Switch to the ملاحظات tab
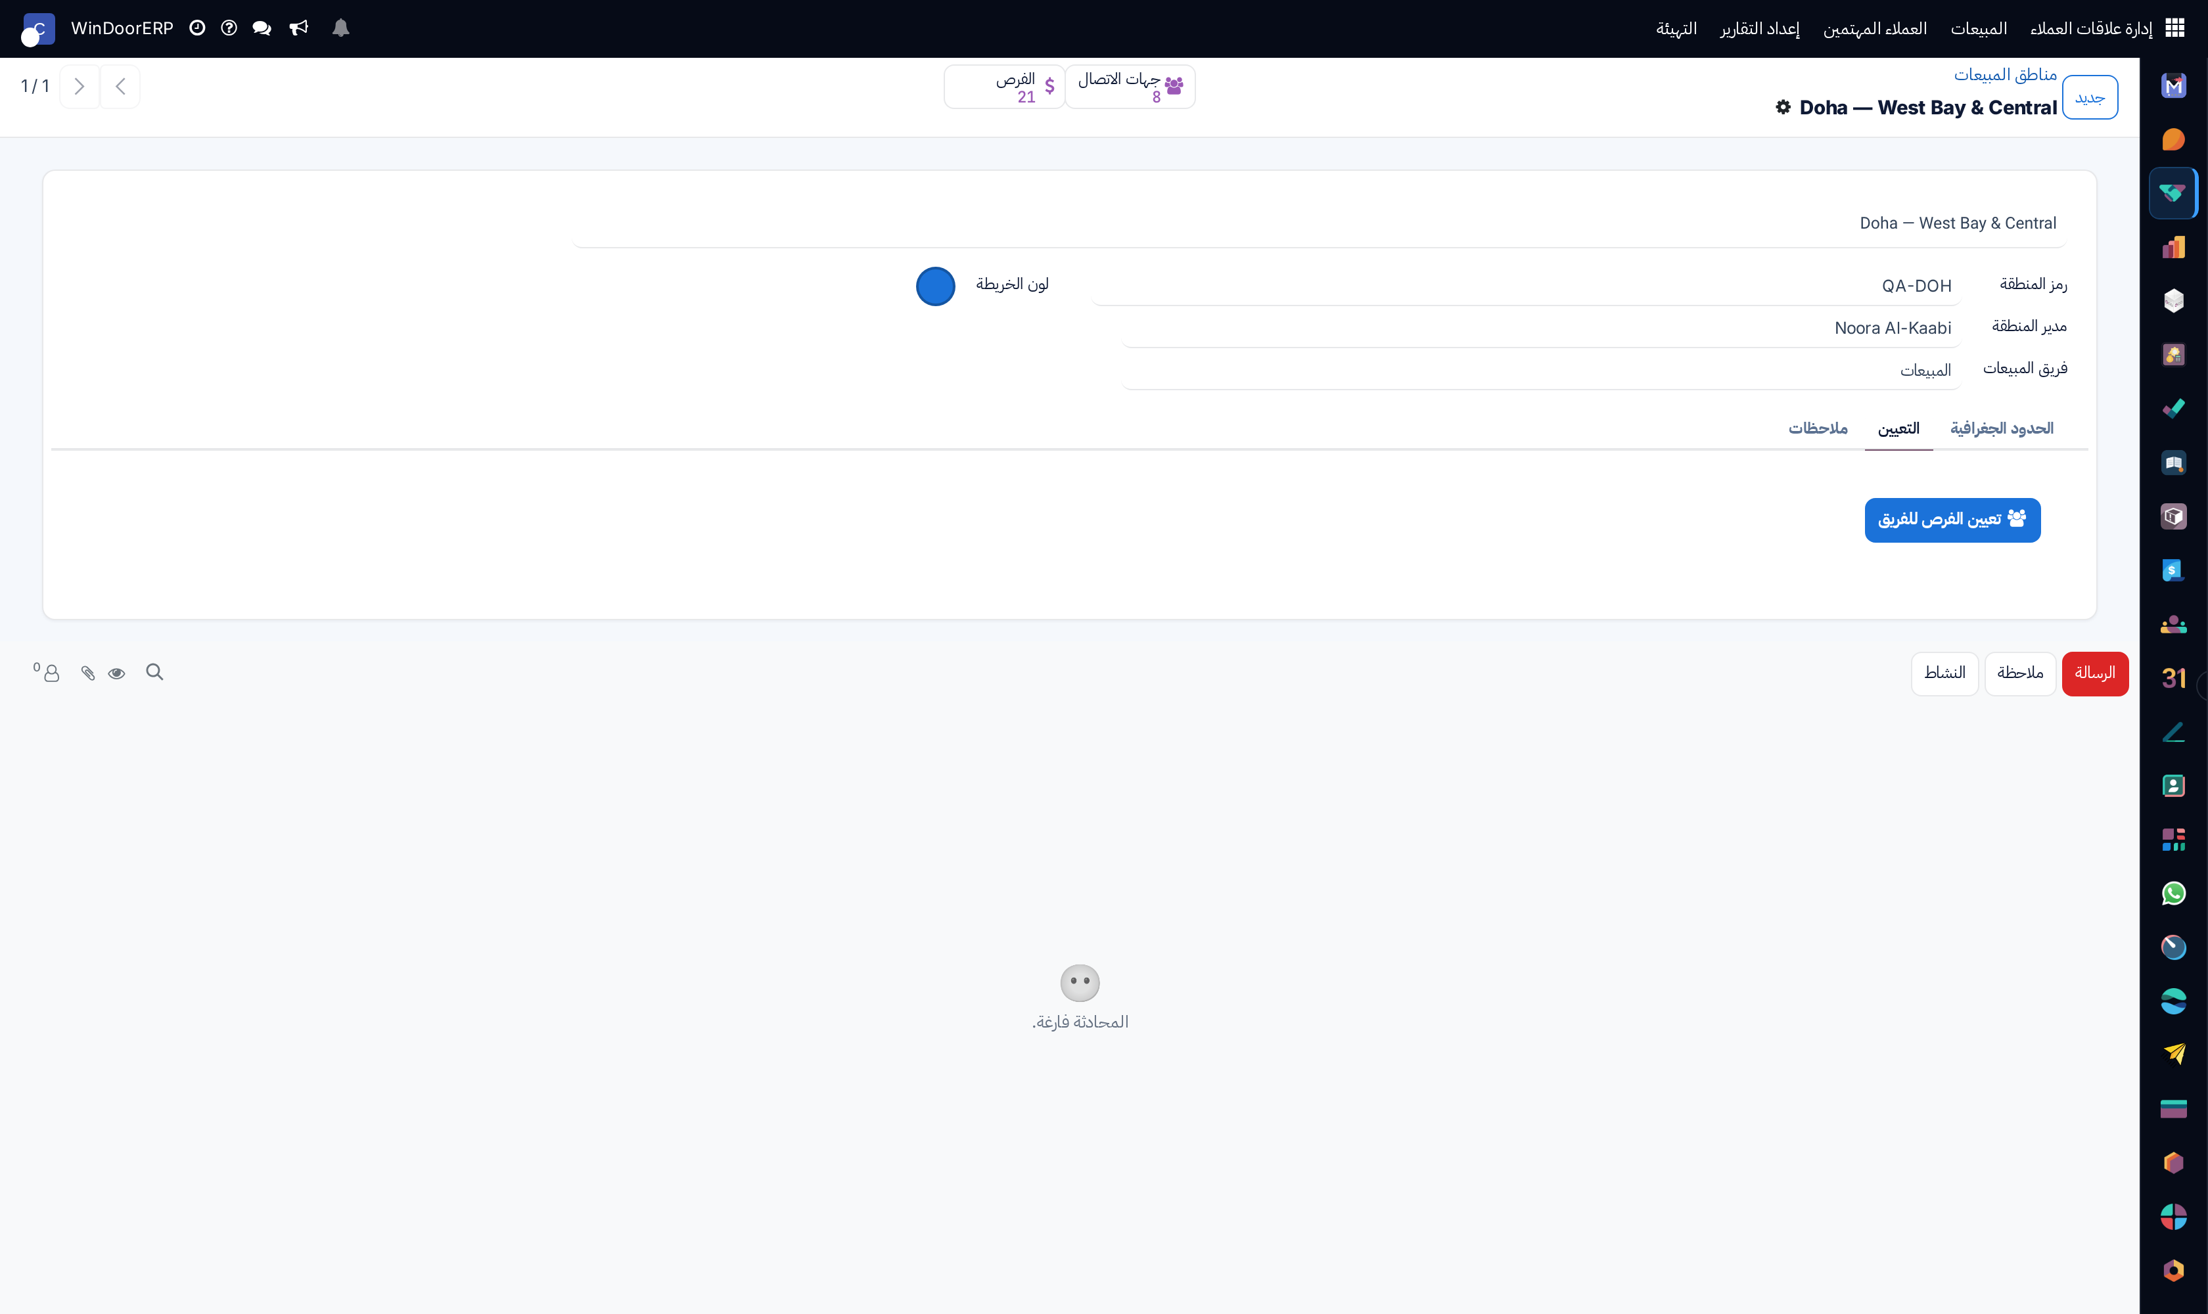 (1818, 428)
